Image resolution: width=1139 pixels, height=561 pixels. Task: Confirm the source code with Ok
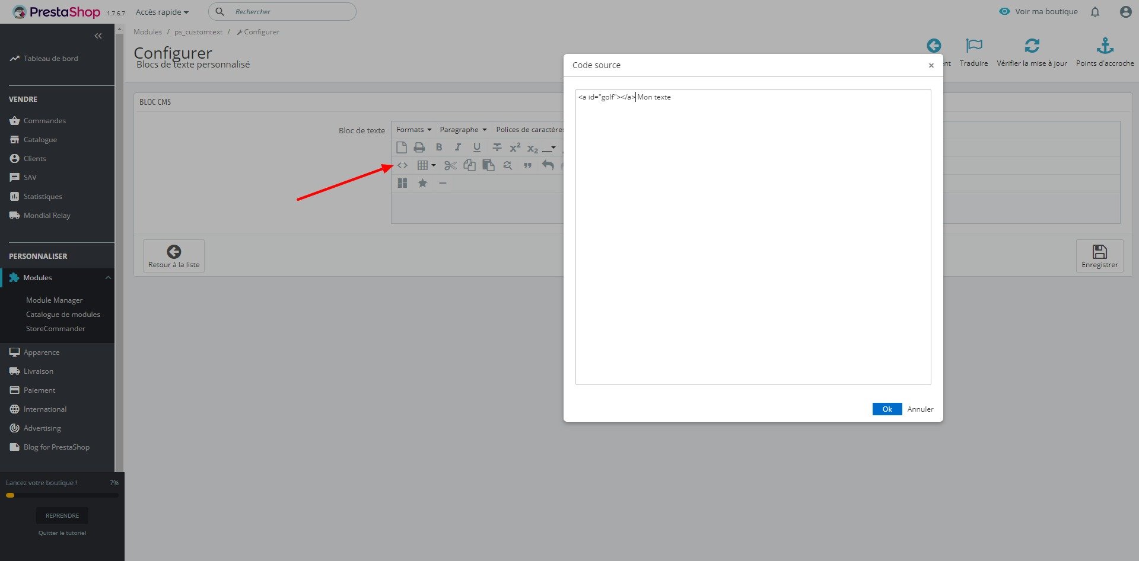point(887,409)
